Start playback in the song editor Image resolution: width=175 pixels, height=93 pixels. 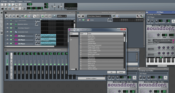click(x=7, y=16)
